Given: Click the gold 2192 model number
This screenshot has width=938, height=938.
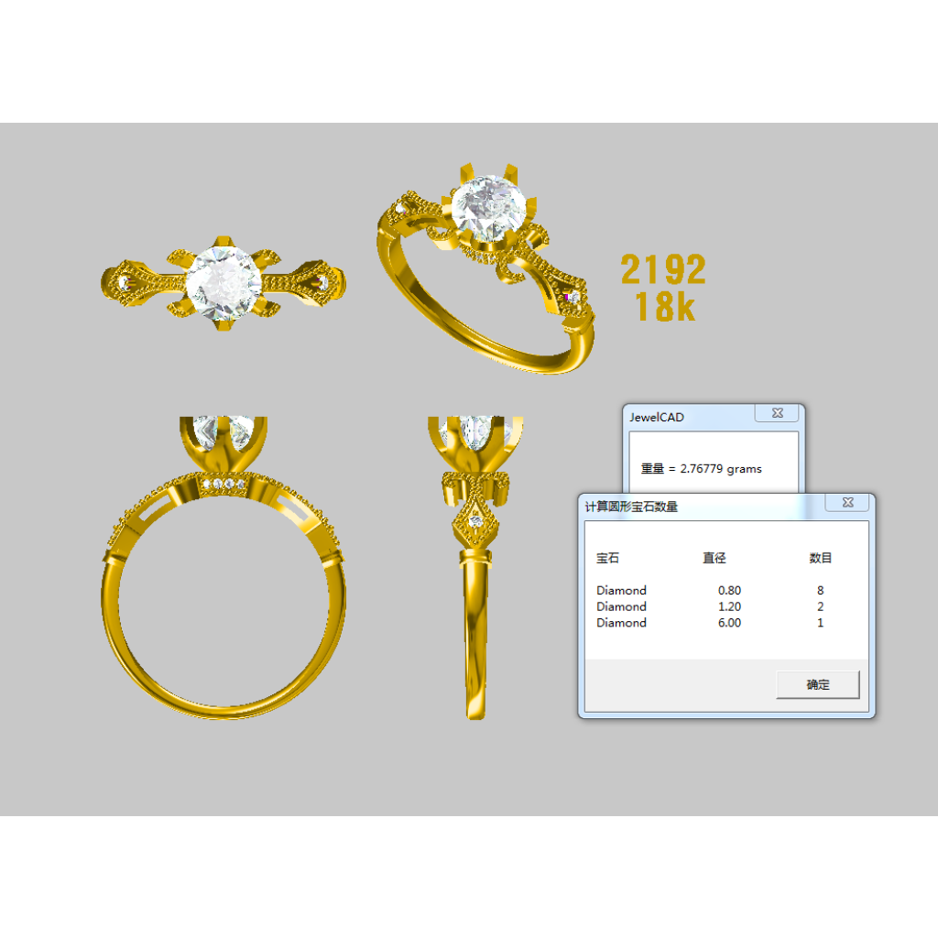Looking at the screenshot, I should 663,269.
